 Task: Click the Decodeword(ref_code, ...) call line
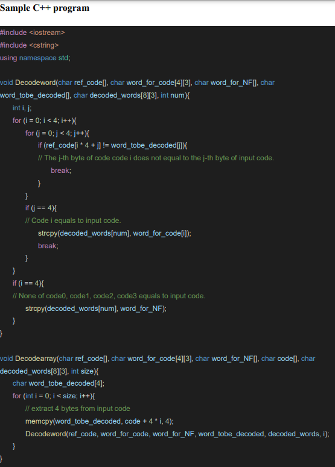coord(177,434)
